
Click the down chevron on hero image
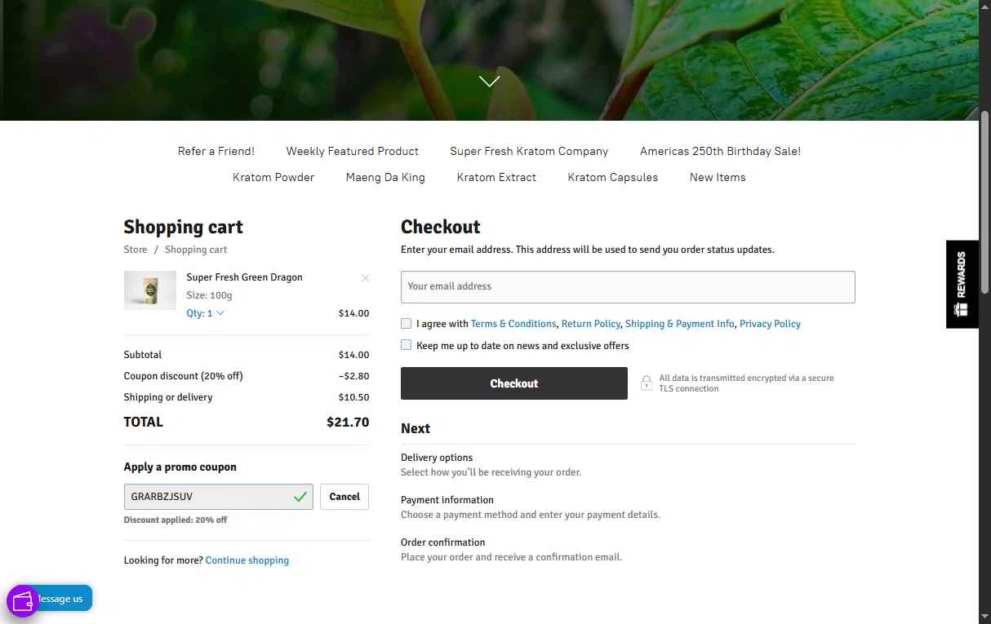[x=489, y=81]
